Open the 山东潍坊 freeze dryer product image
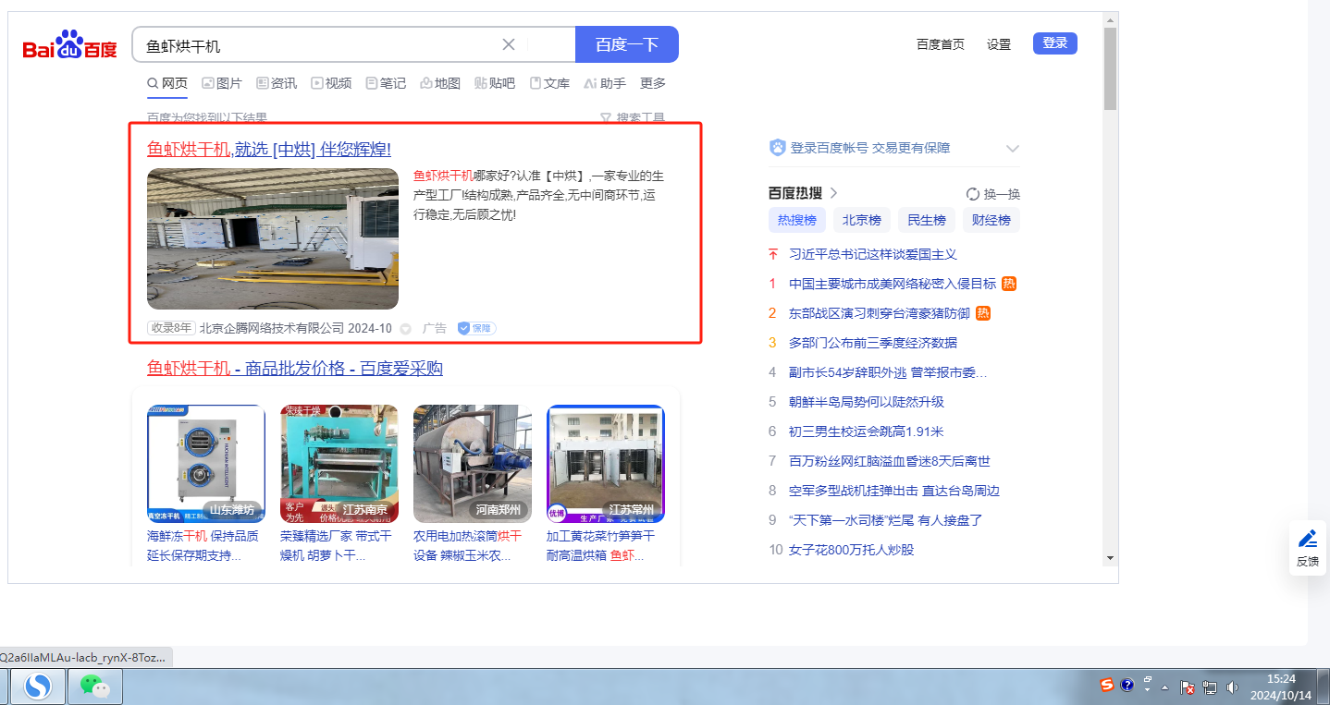Viewport: 1330px width, 705px height. click(206, 464)
